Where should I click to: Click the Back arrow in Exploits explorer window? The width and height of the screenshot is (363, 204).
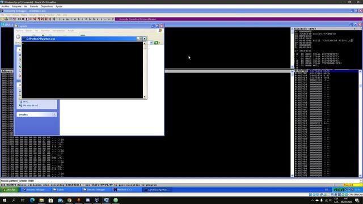[18, 36]
